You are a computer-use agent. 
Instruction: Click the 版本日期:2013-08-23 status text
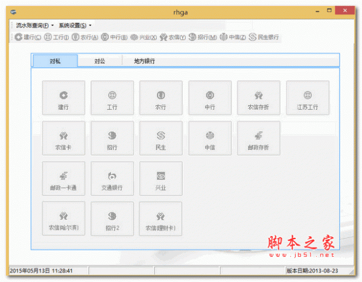(x=312, y=271)
